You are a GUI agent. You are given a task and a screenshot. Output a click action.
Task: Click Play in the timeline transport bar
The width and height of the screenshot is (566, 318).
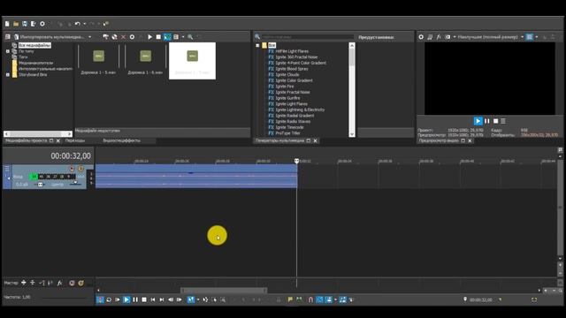(126, 299)
